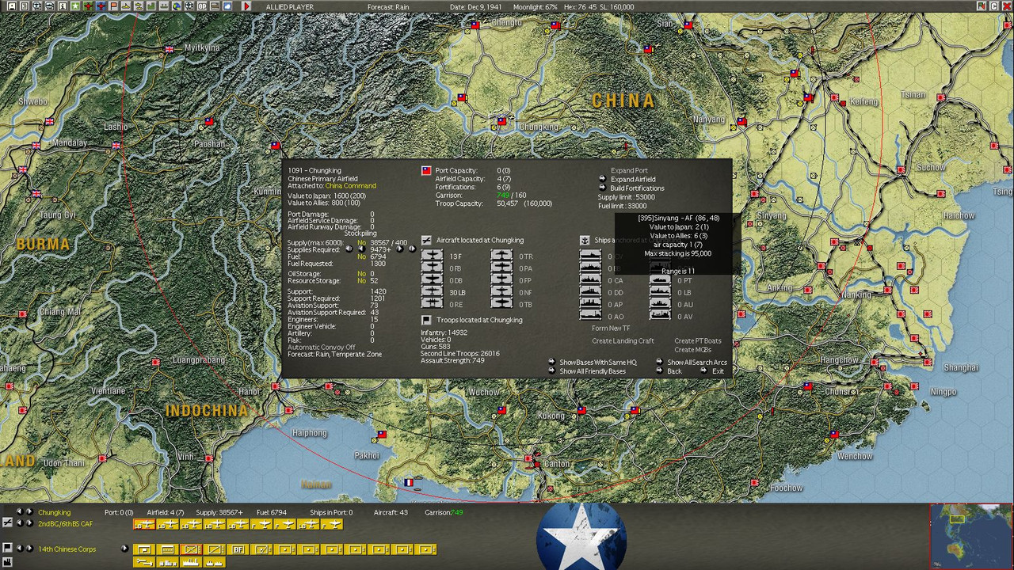
Task: Click the Back button in base panel
Action: point(674,370)
